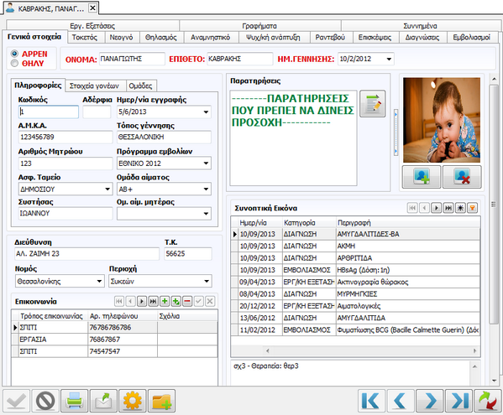Click the save checkmark icon in bottom toolbar
This screenshot has width=503, height=415.
pyautogui.click(x=16, y=400)
